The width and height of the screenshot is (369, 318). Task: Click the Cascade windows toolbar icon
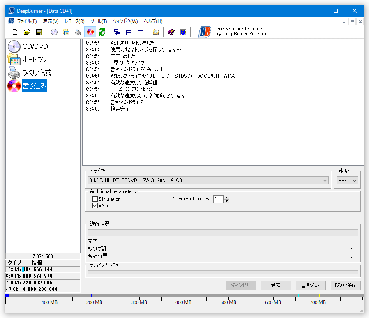(117, 32)
